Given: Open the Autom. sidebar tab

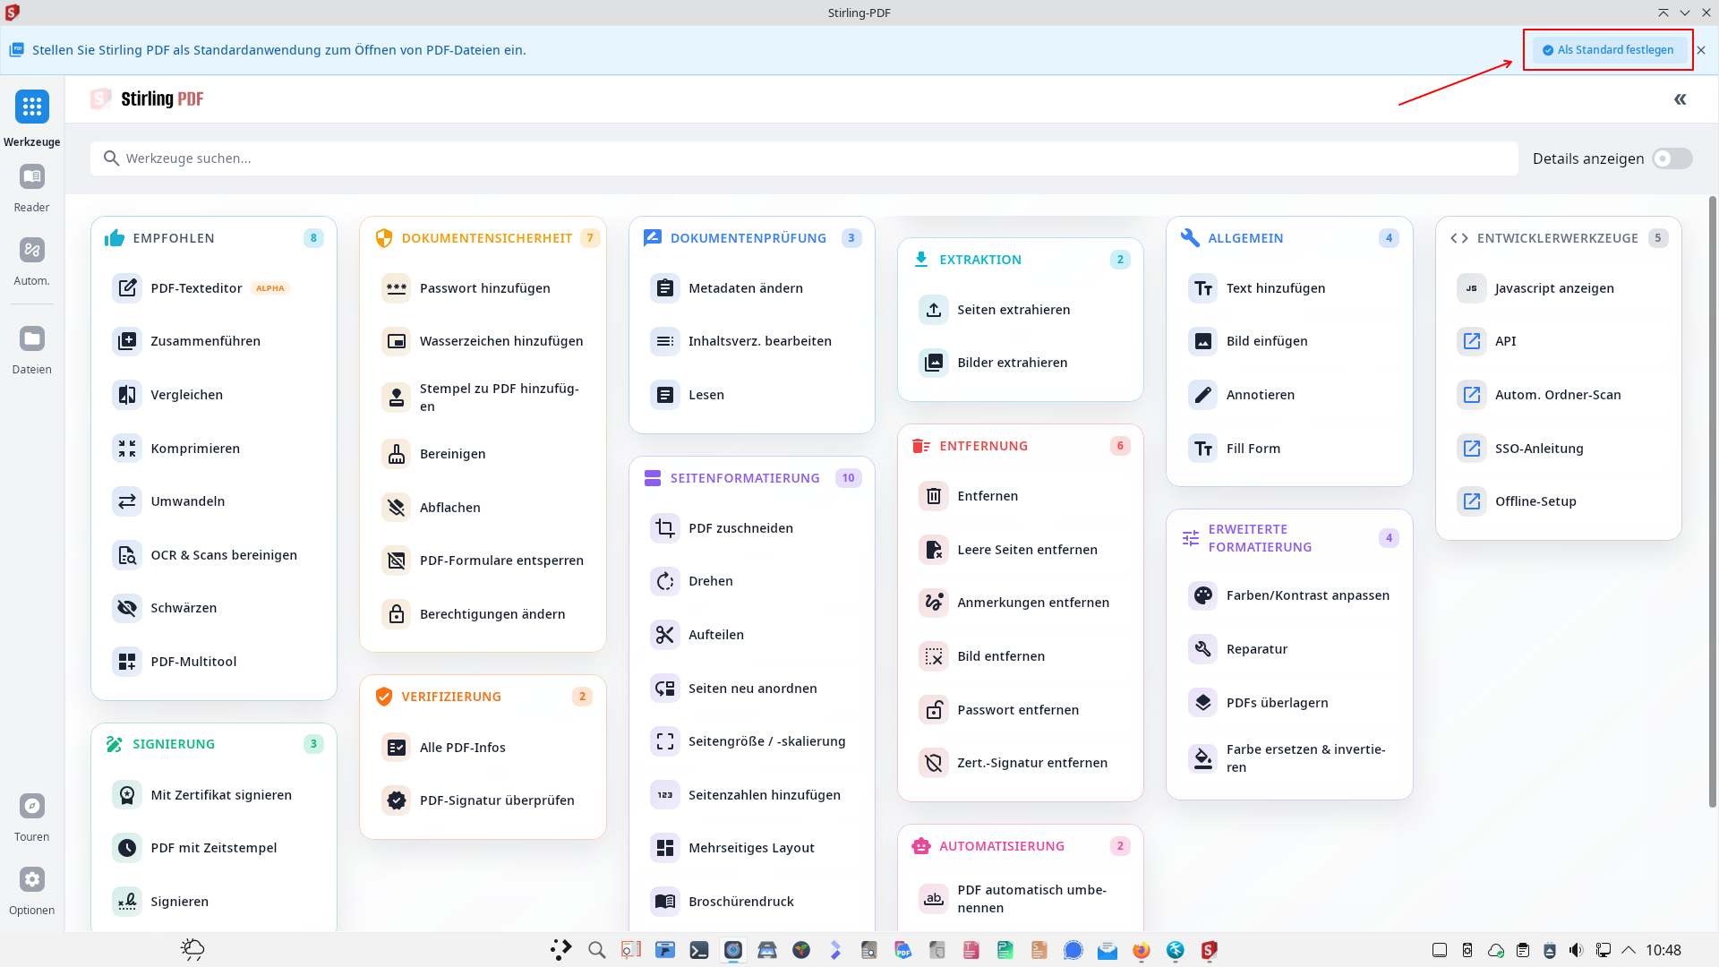Looking at the screenshot, I should click(x=32, y=251).
